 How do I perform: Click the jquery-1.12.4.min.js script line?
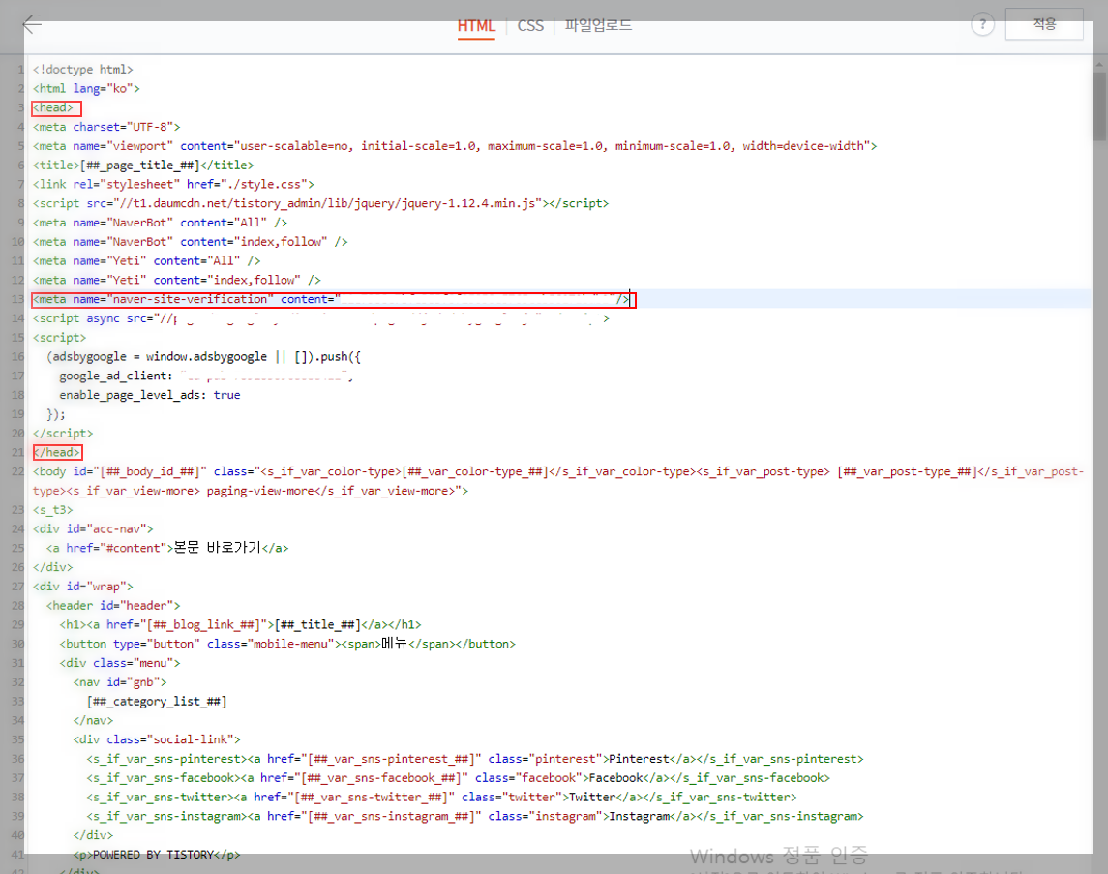[320, 203]
